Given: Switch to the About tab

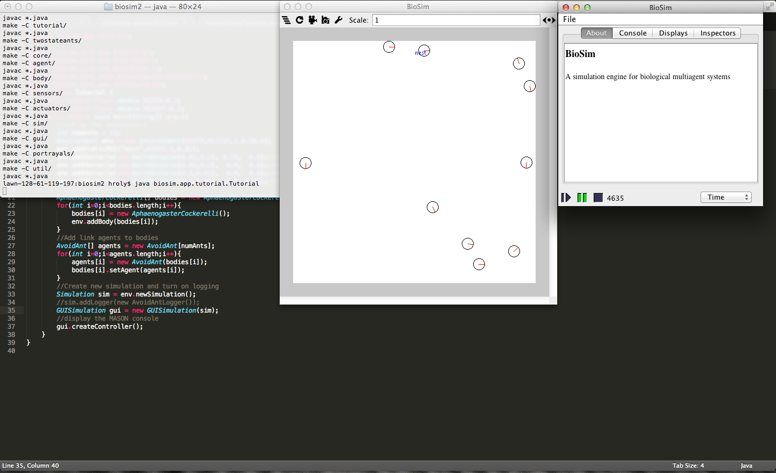Looking at the screenshot, I should coord(597,33).
